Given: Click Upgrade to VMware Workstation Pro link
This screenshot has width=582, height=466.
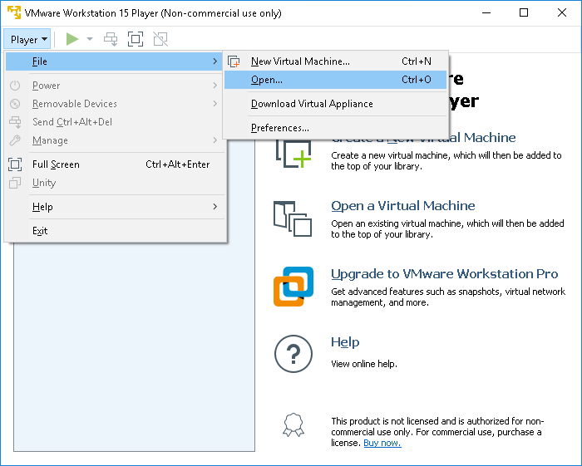Looking at the screenshot, I should [444, 273].
